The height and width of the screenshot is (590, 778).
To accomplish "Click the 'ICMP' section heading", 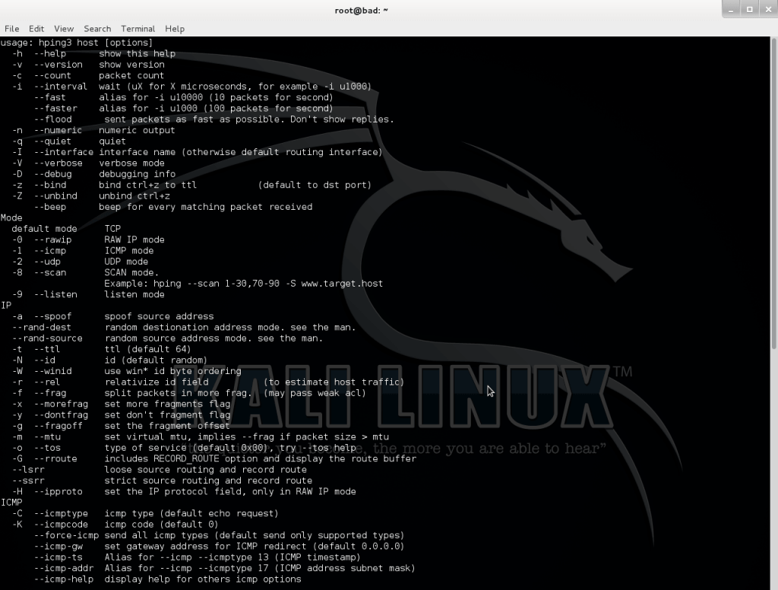I will pyautogui.click(x=11, y=502).
